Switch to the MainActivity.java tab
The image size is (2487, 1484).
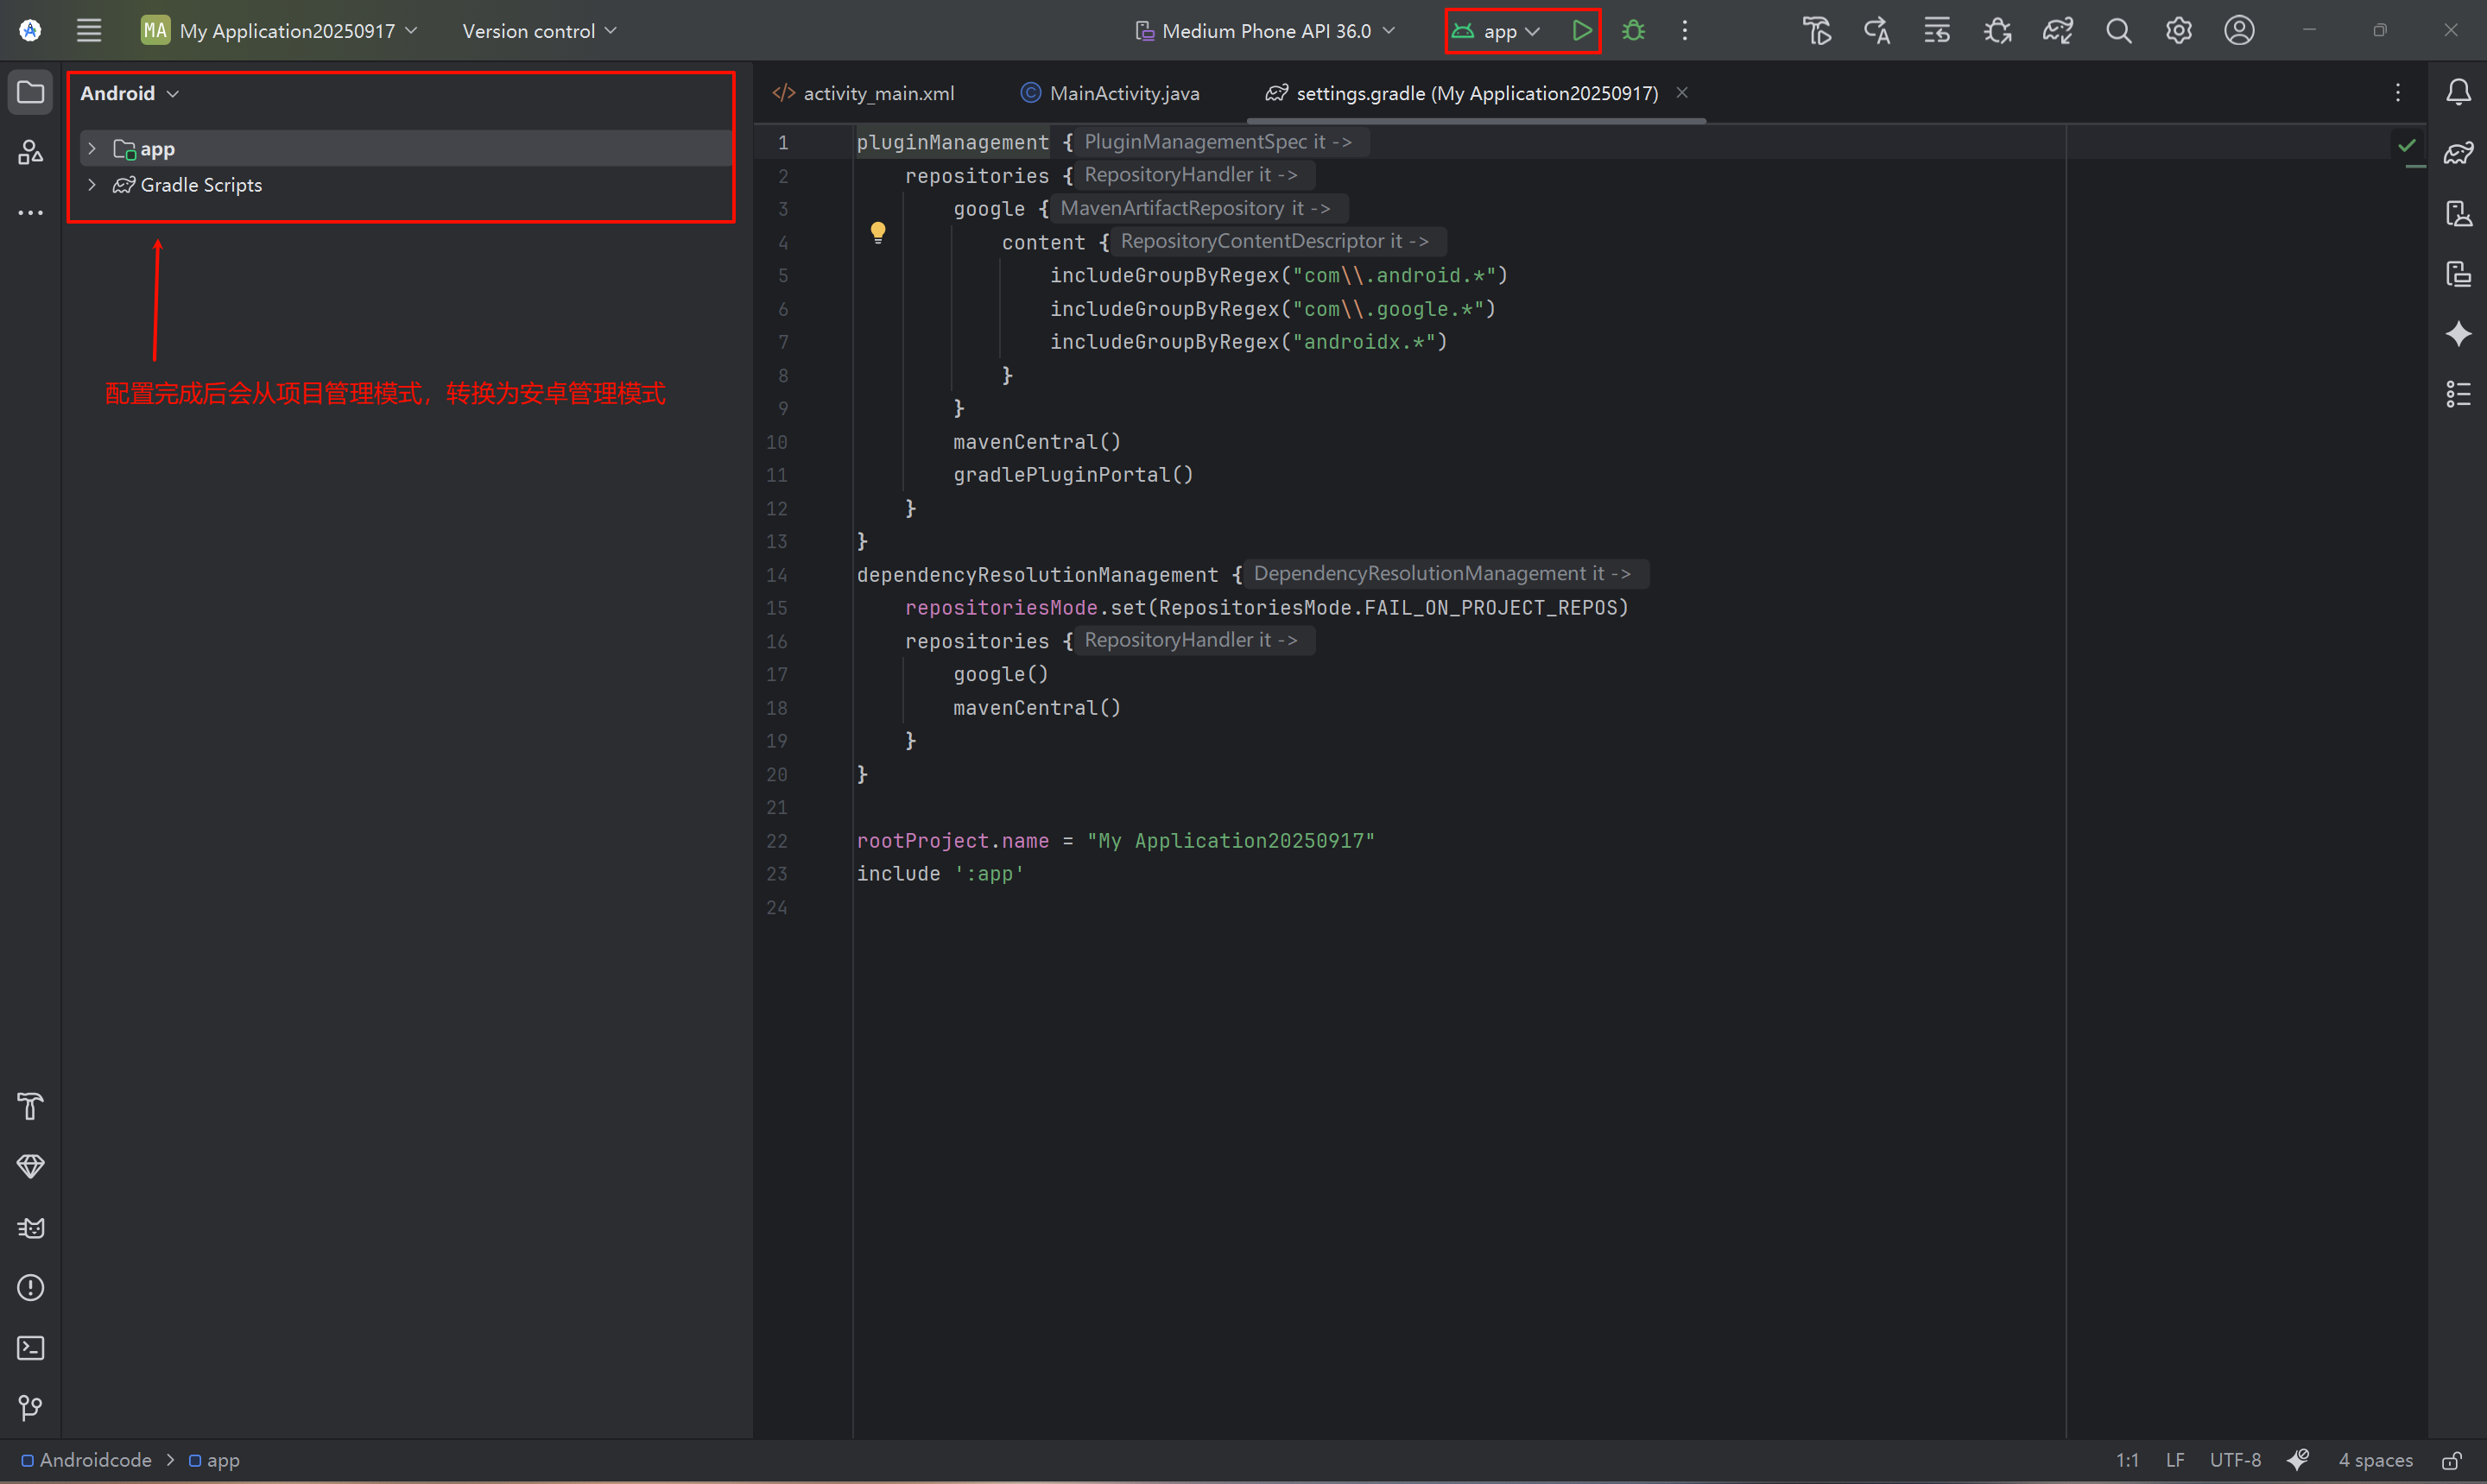[1110, 93]
